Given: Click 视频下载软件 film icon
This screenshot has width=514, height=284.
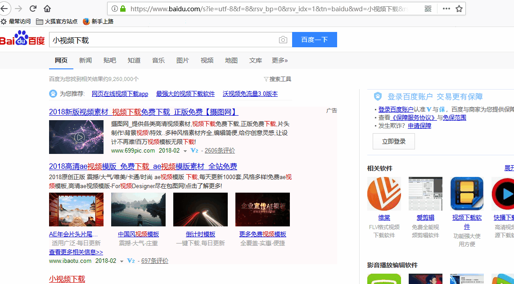Looking at the screenshot, I should click(467, 194).
